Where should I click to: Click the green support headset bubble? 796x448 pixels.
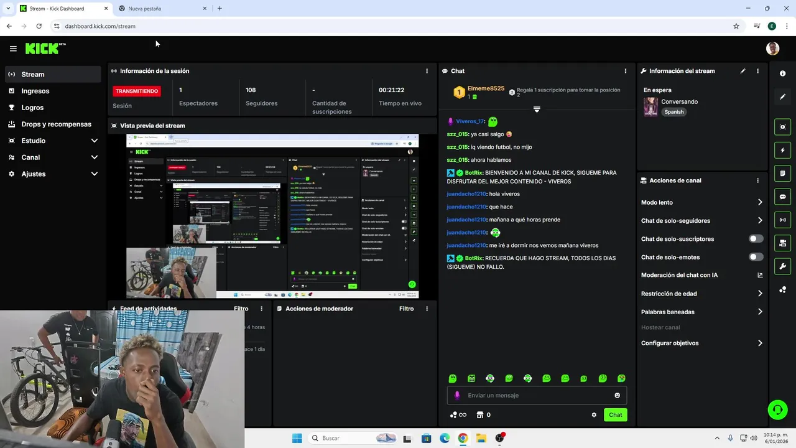pyautogui.click(x=777, y=409)
